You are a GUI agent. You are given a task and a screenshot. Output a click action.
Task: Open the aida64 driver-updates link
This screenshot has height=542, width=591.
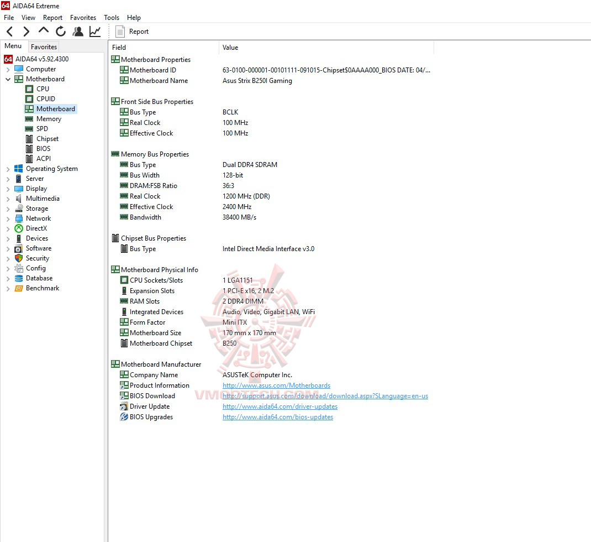[x=280, y=406]
